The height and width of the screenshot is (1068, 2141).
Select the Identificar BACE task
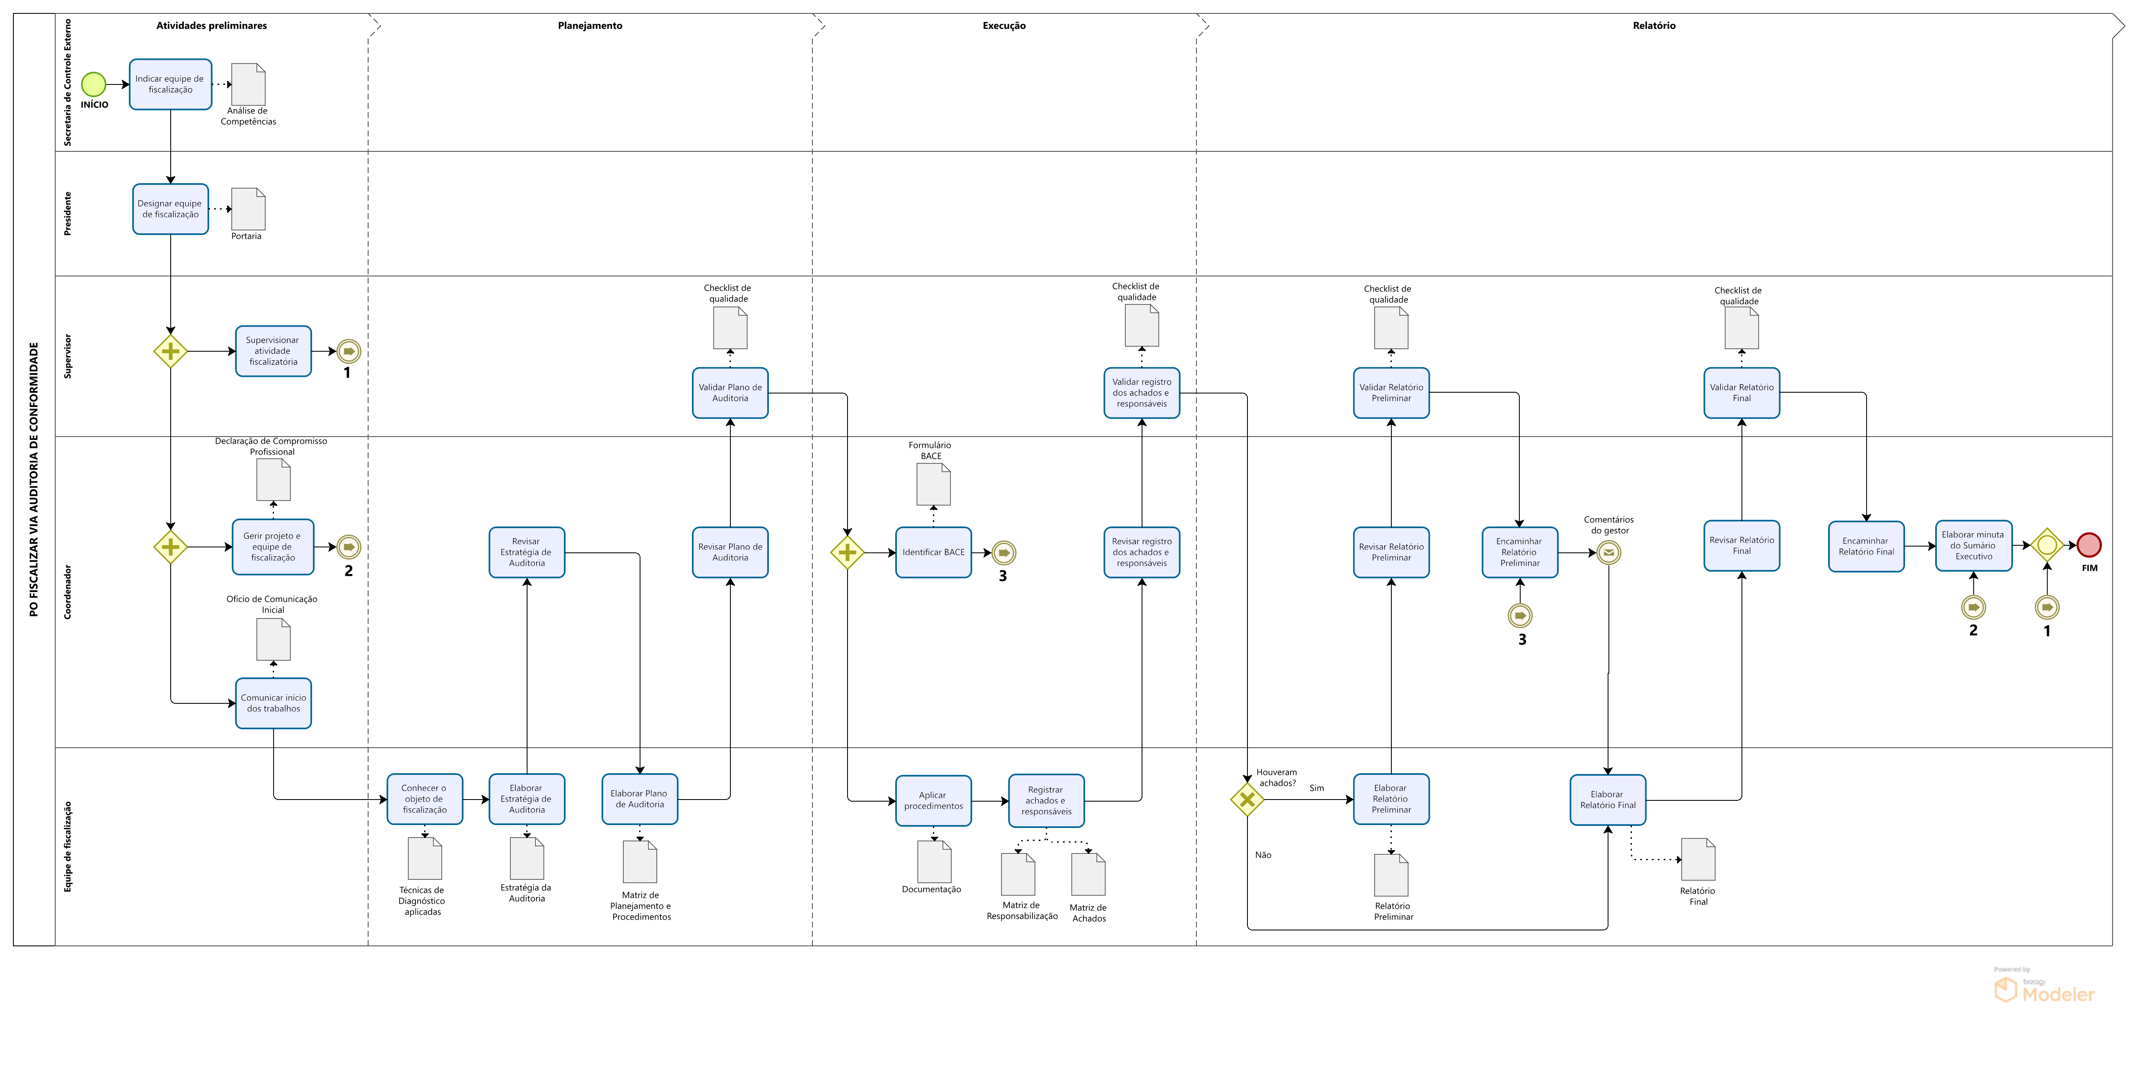pos(933,553)
